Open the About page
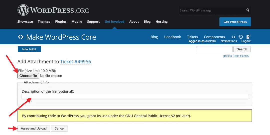This screenshot has height=135, width=270. click(x=134, y=21)
